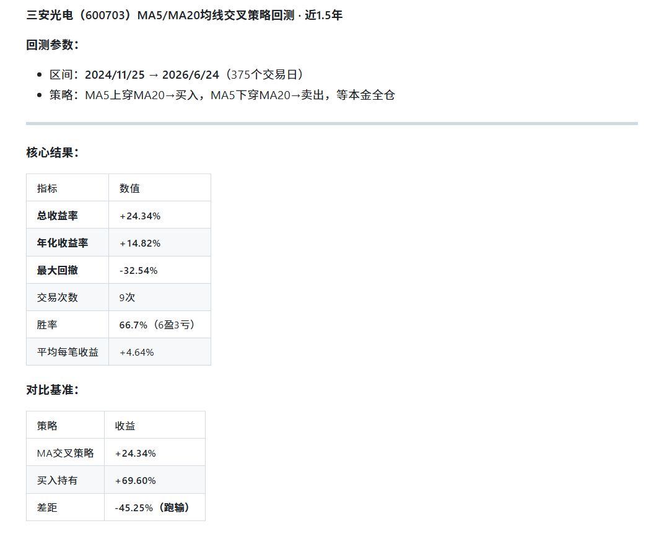Click the 交易次数 row label
Image resolution: width=672 pixels, height=536 pixels.
(58, 297)
